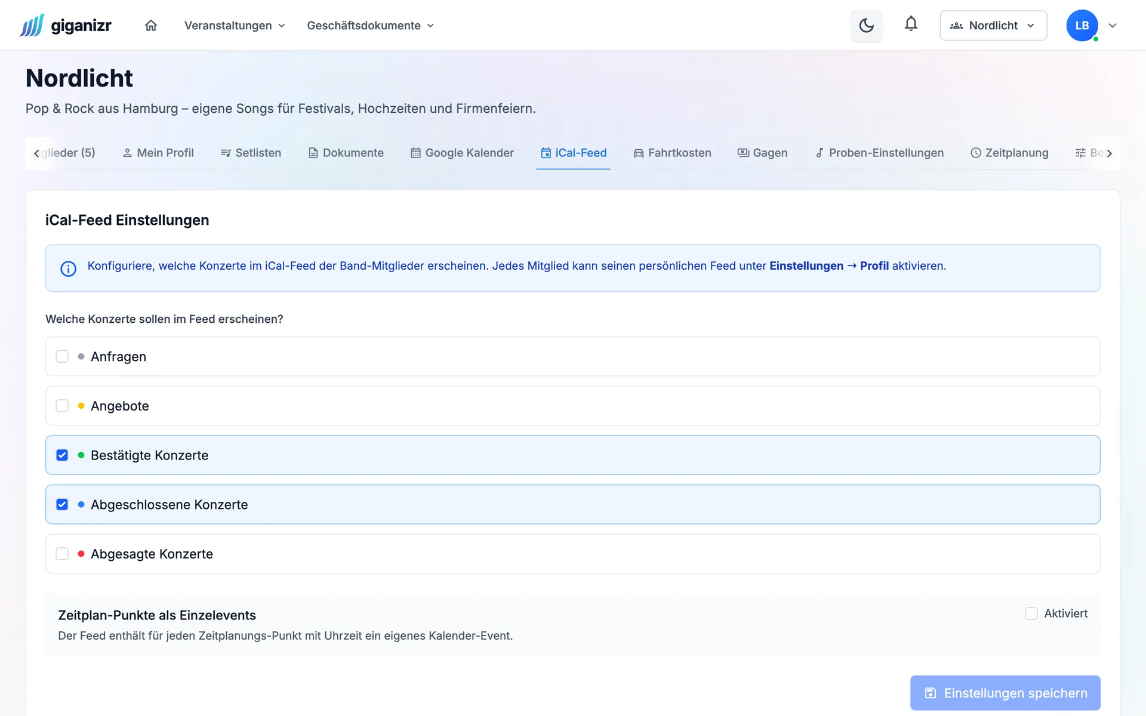Viewport: 1146px width, 716px height.
Task: Switch to the Mein Profil tab
Action: click(x=158, y=153)
